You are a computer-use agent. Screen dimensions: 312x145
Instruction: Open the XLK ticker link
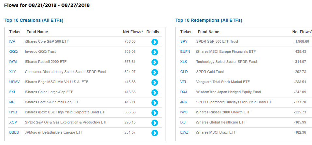click(x=184, y=62)
